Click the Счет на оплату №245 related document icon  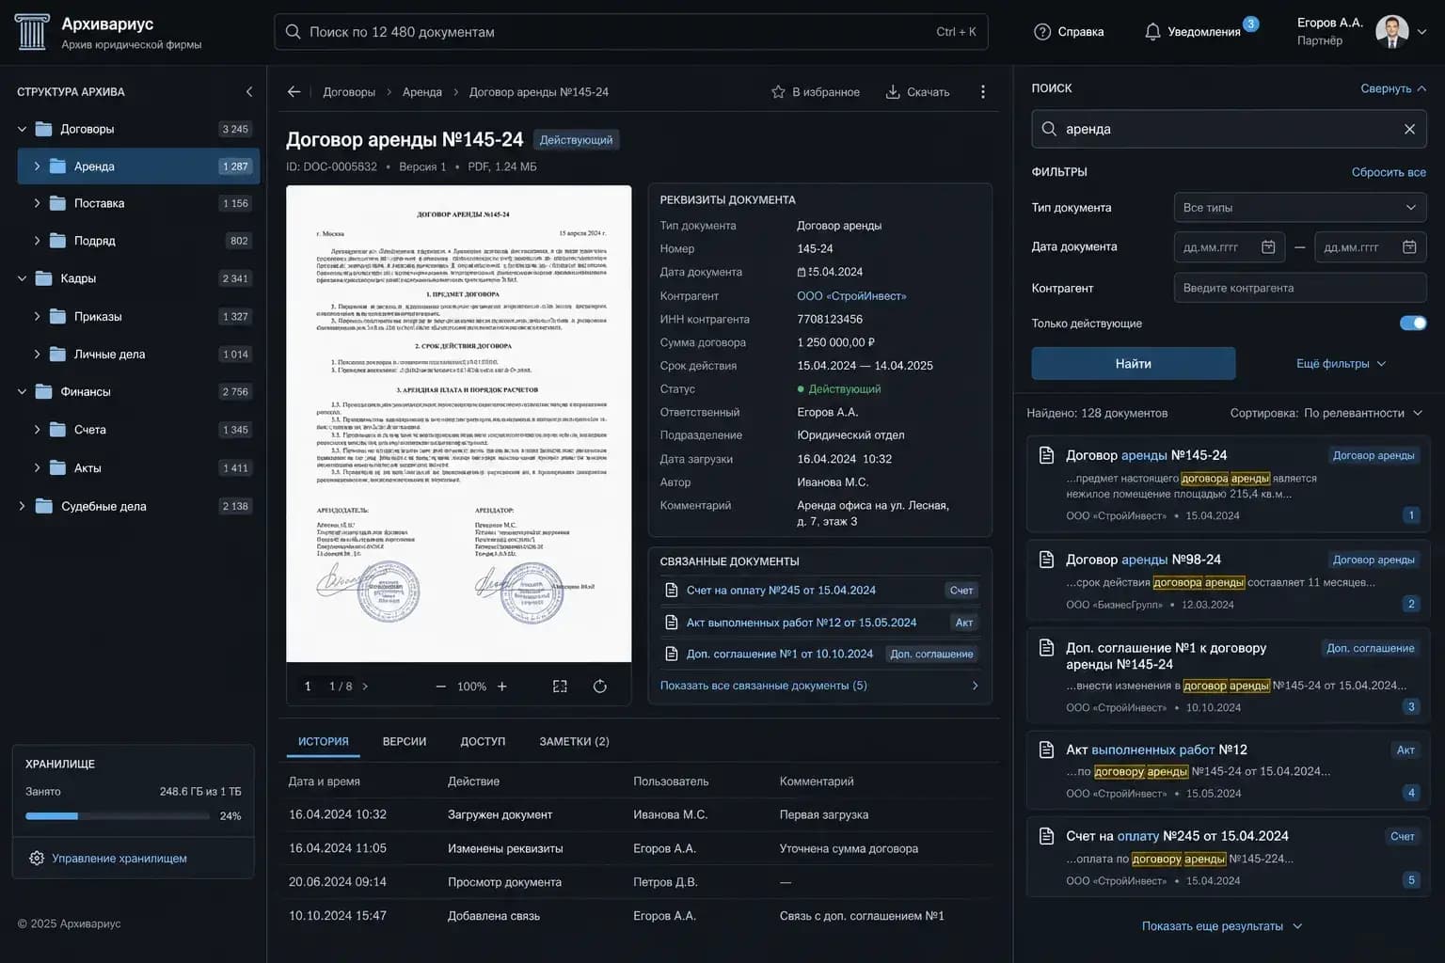coord(672,591)
